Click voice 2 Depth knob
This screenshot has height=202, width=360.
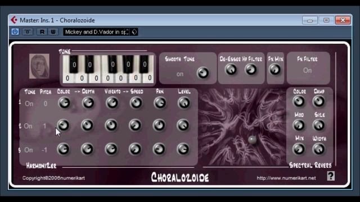tap(87, 125)
